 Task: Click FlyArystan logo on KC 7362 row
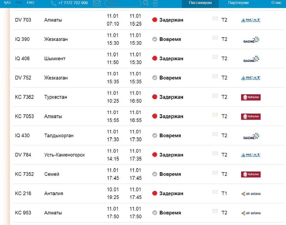click(251, 97)
